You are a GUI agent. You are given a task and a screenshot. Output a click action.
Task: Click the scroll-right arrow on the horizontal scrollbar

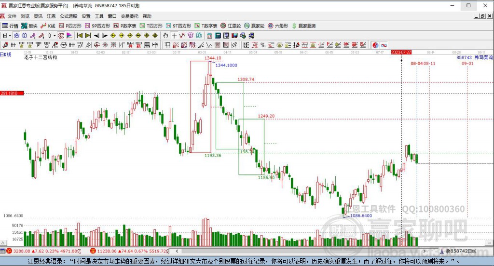tap(425, 251)
